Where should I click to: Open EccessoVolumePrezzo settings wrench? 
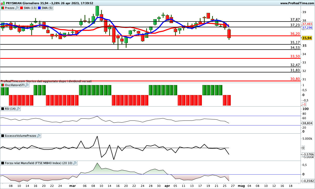click(39, 136)
